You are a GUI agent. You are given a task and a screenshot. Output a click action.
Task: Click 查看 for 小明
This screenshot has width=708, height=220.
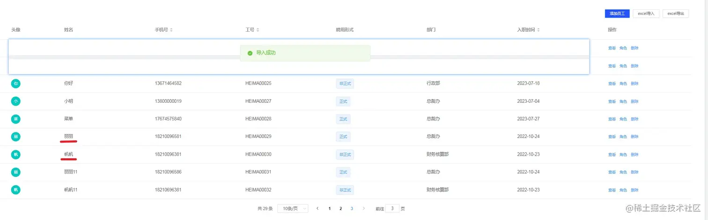click(612, 101)
